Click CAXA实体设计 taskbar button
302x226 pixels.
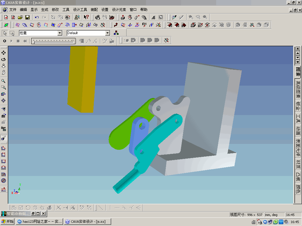[x=88, y=222]
